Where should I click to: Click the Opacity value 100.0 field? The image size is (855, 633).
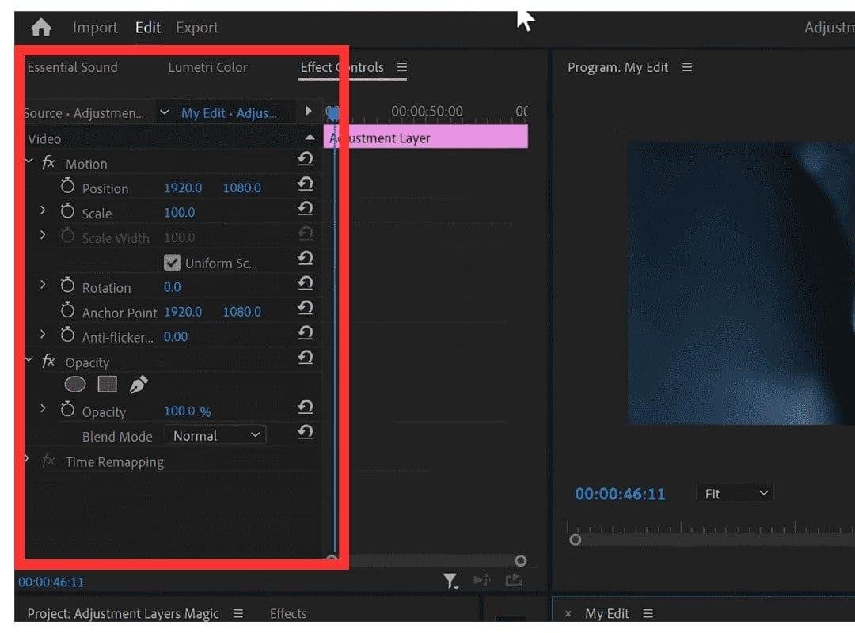point(179,411)
